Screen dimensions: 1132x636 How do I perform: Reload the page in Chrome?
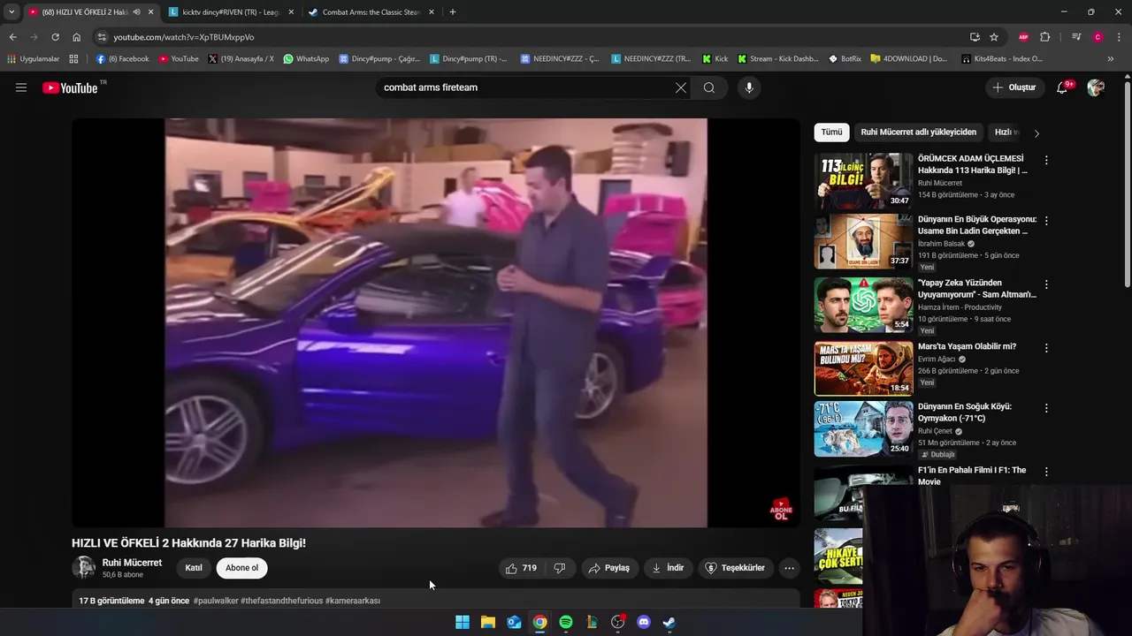[55, 37]
